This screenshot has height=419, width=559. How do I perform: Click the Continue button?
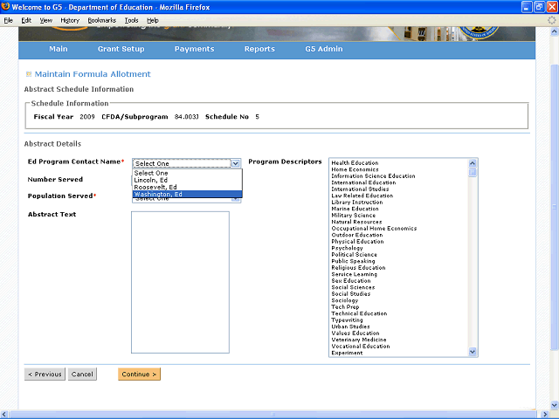(139, 374)
